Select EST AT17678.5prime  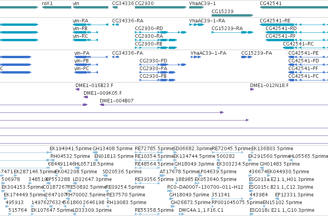179,172
